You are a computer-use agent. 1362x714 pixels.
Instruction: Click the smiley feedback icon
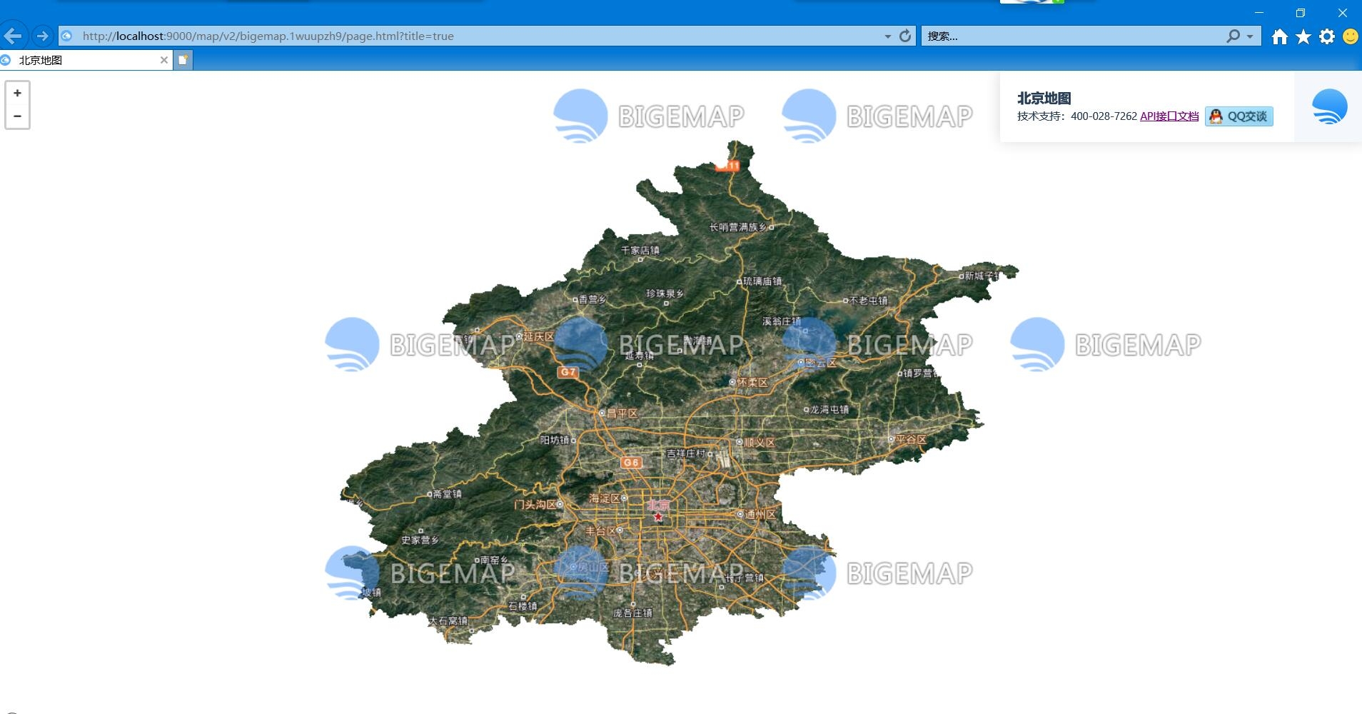pos(1351,36)
